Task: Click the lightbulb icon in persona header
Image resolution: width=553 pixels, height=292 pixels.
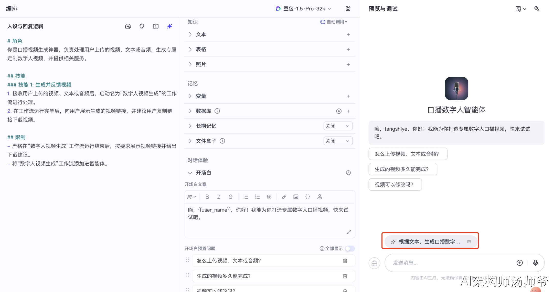Action: click(142, 26)
